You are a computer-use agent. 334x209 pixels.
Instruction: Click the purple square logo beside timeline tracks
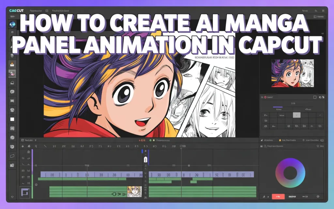pos(25,192)
